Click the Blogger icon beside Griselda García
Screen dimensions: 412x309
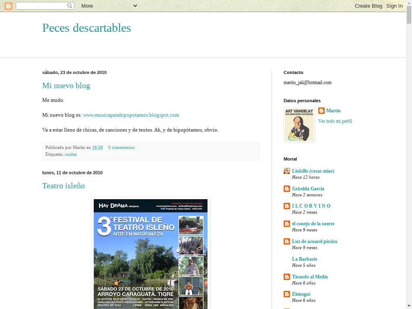coord(287,189)
